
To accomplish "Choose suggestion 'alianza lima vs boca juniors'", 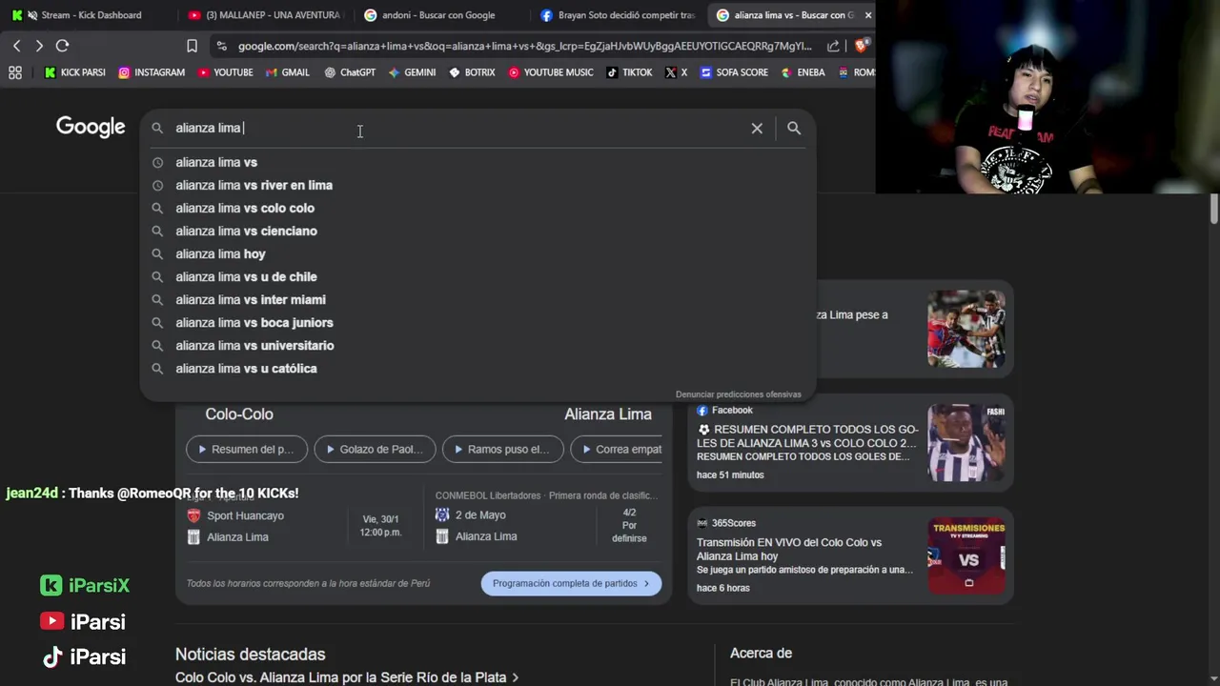I will 477,322.
